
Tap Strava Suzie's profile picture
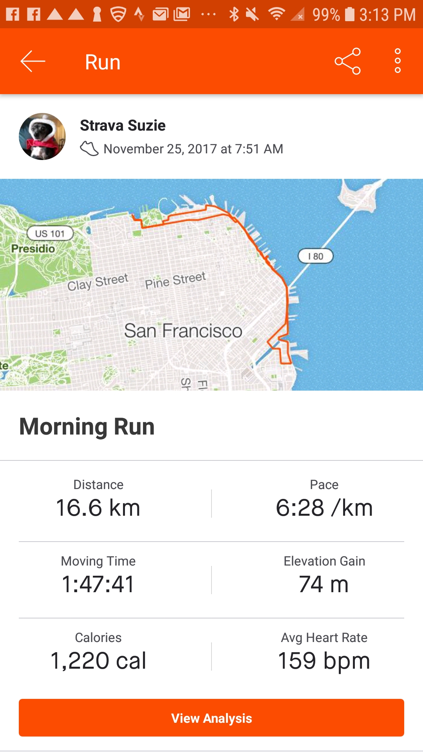pos(42,136)
